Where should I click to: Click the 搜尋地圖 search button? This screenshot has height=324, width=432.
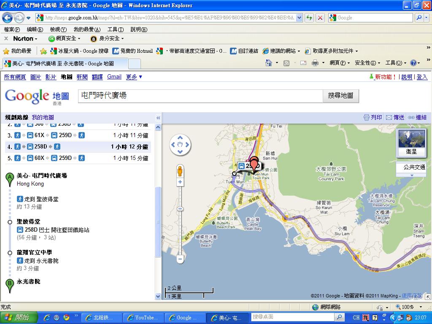coord(340,96)
